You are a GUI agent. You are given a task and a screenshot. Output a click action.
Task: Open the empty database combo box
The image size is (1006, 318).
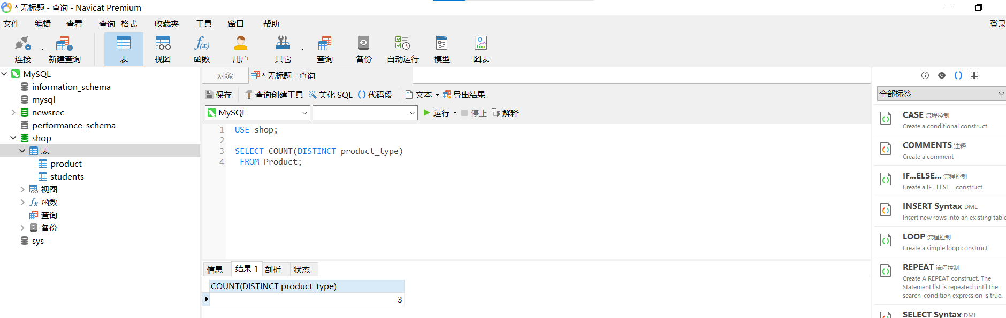tap(365, 113)
